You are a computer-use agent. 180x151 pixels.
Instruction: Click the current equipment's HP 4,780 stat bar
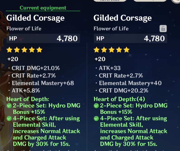[x=43, y=38]
